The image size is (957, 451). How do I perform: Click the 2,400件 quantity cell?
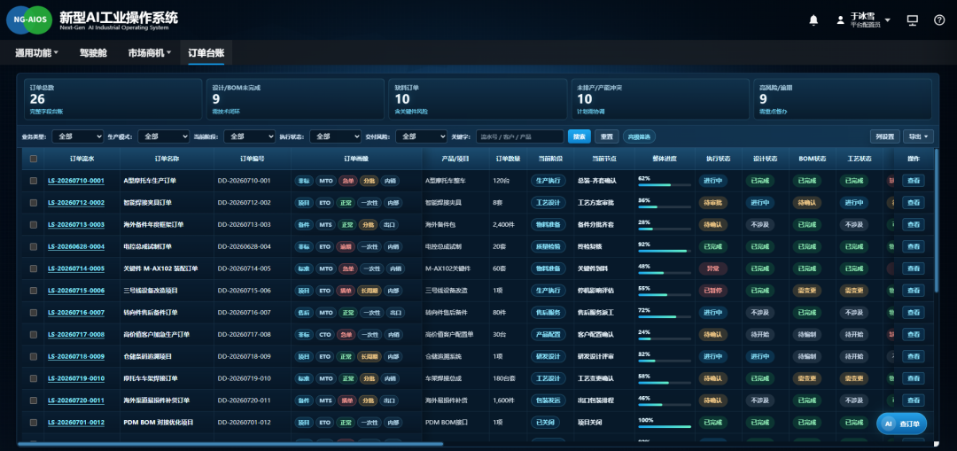506,224
